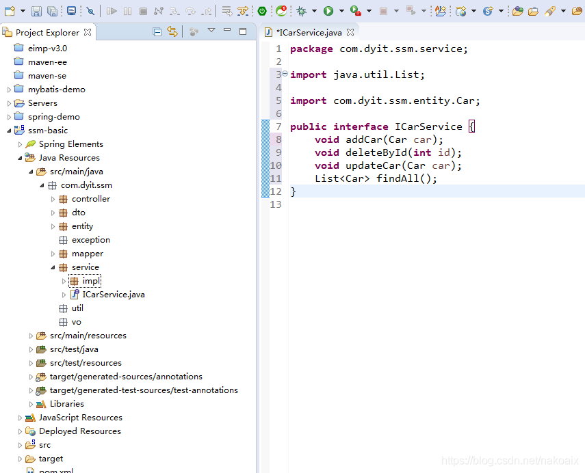This screenshot has height=473, width=585.
Task: Collapse the service package node
Action: click(53, 267)
